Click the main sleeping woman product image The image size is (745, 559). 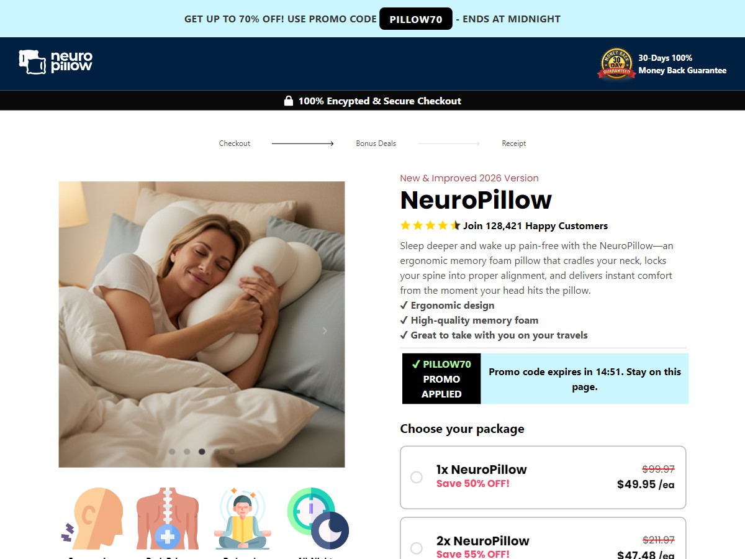click(x=202, y=324)
